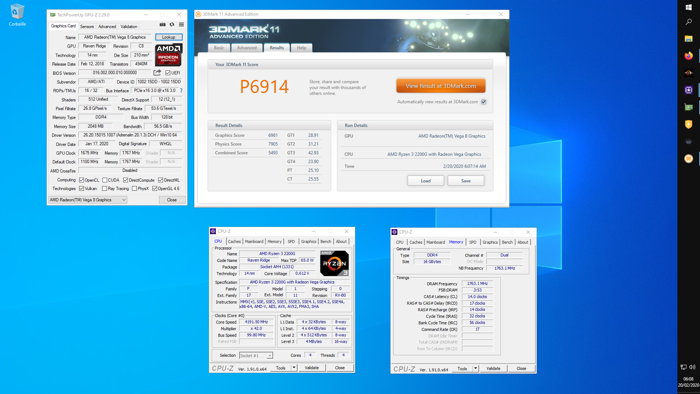Open the Ryzen Master taskbar icon
This screenshot has height=394, width=700.
pos(688,73)
